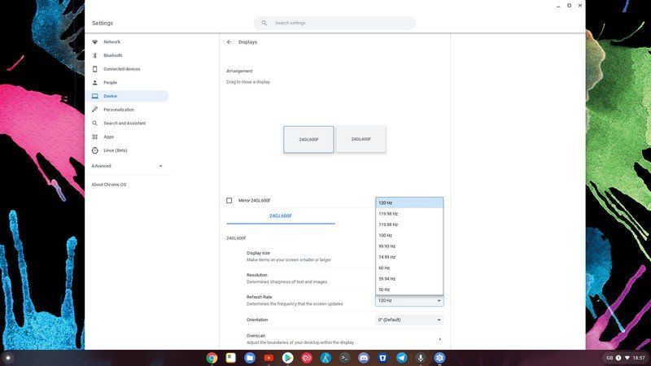Image resolution: width=651 pixels, height=366 pixels.
Task: Open Bitwarden from the shelf
Action: click(x=382, y=358)
